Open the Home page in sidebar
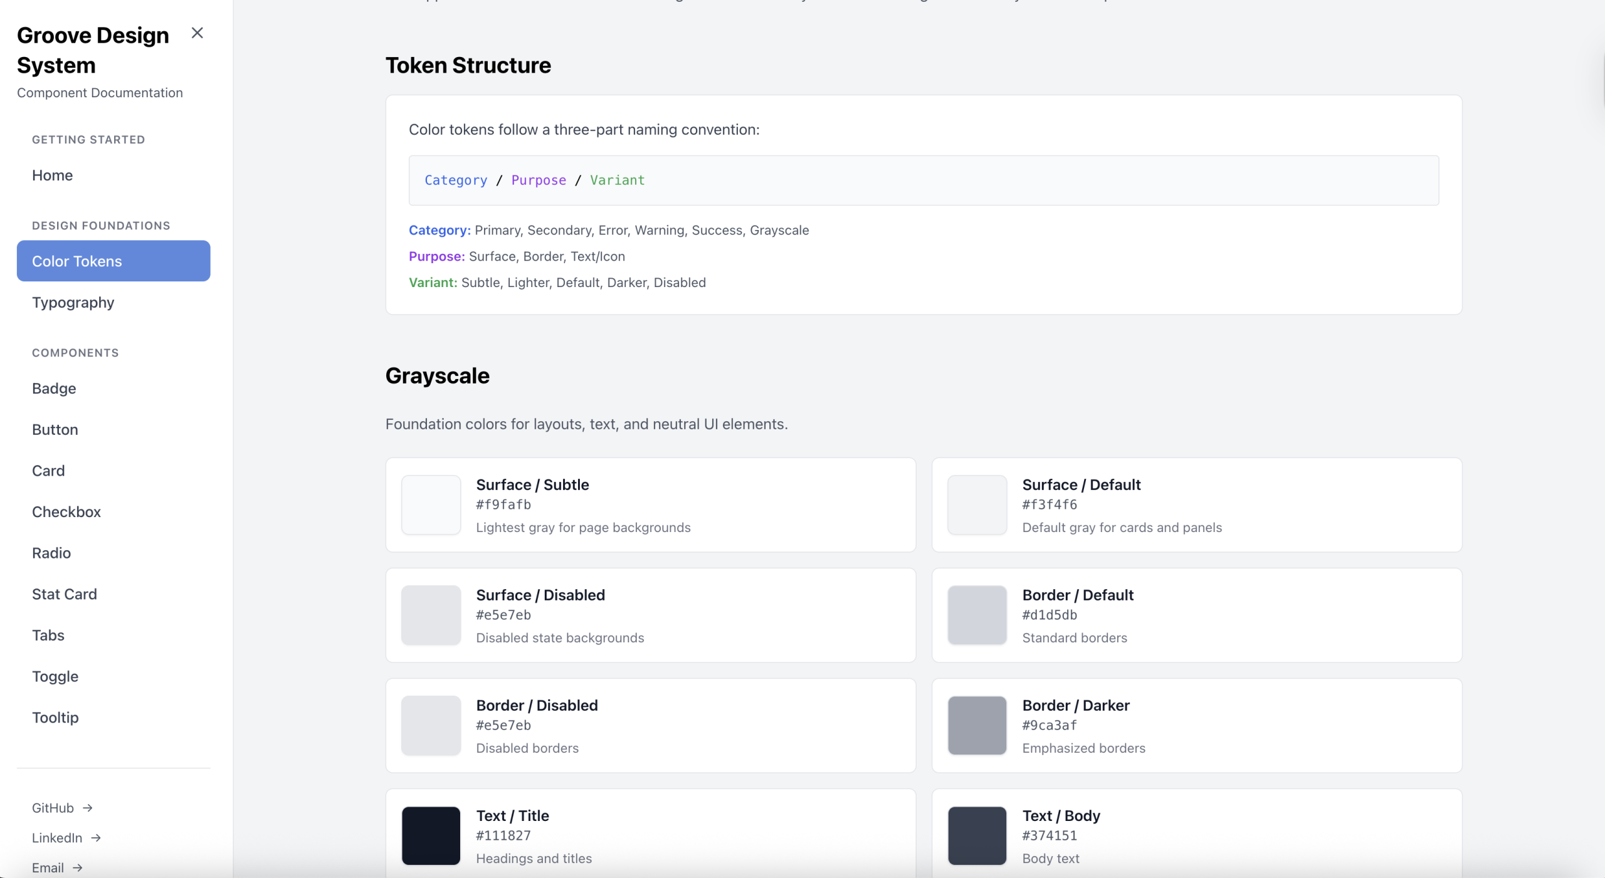This screenshot has height=878, width=1605. (52, 175)
